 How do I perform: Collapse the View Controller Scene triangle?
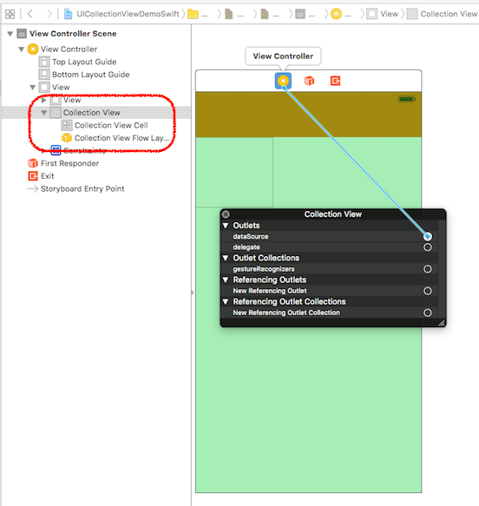pyautogui.click(x=10, y=34)
